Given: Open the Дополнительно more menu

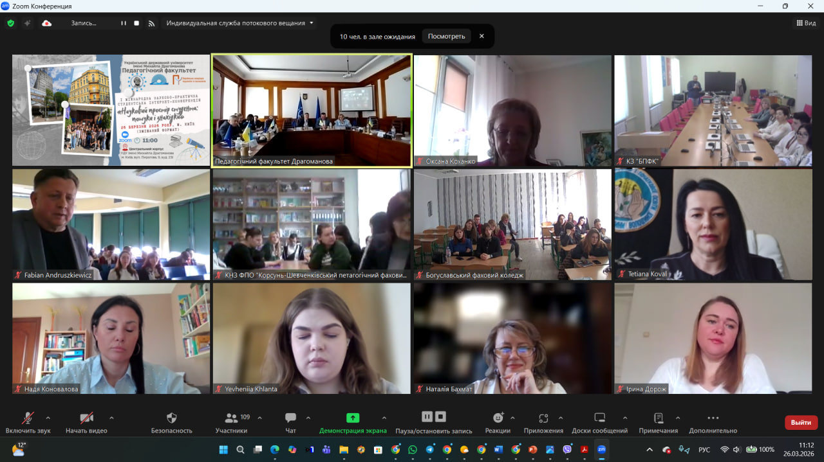Looking at the screenshot, I should tap(713, 418).
